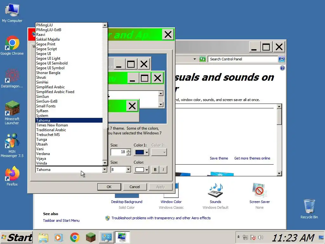Open Desktop Background link
The image size is (325, 244).
point(127,202)
